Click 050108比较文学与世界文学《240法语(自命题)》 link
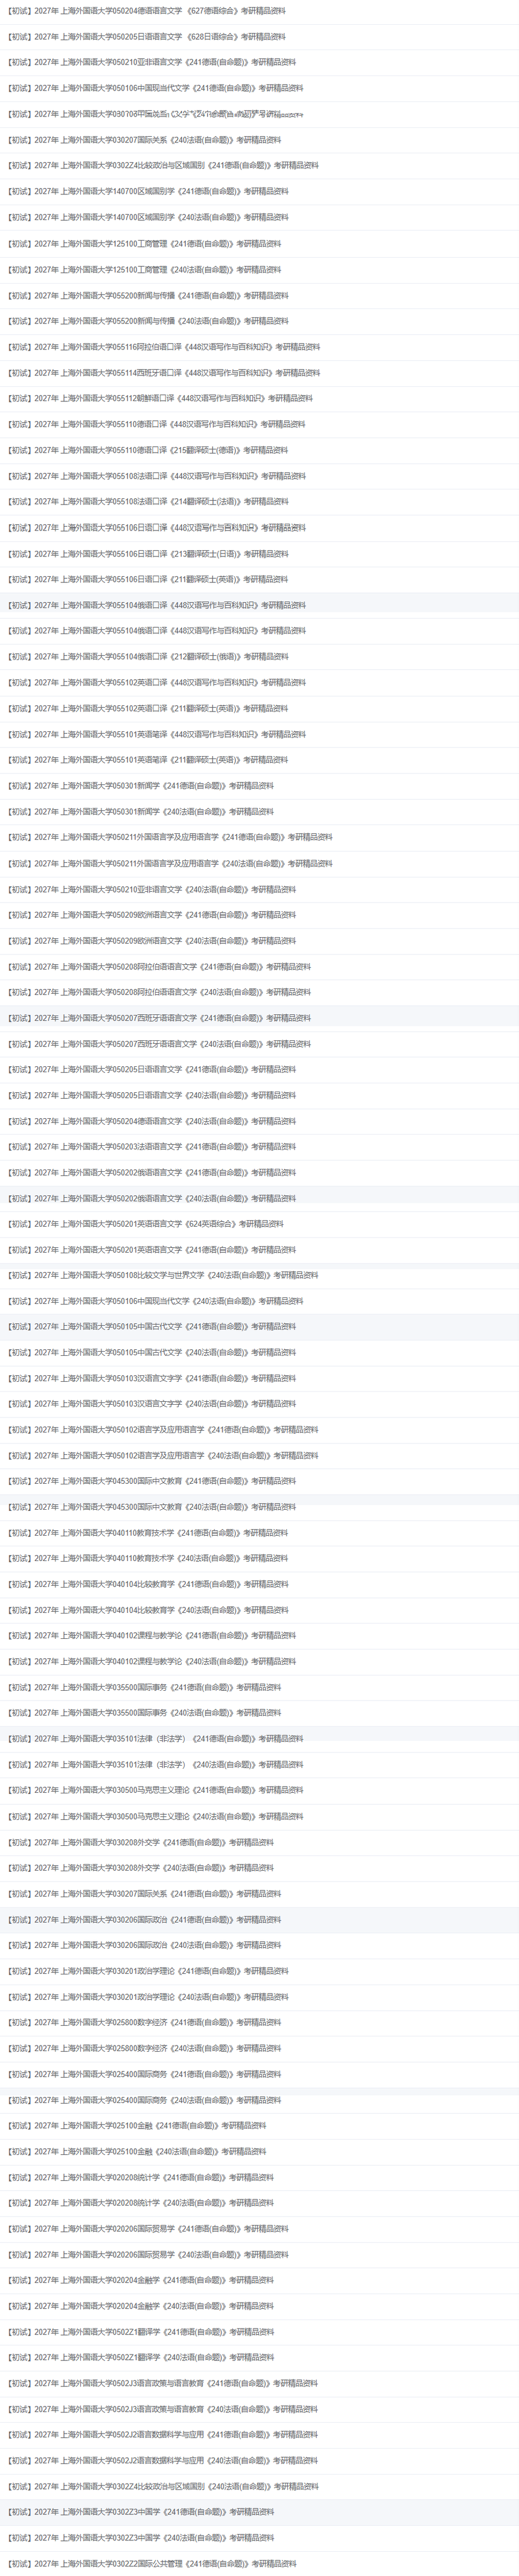The height and width of the screenshot is (2576, 519). pos(163,1275)
